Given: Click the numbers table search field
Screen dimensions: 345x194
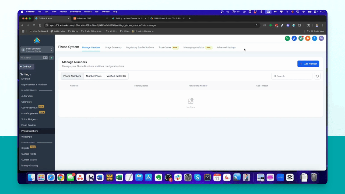Looking at the screenshot, I should 292,76.
